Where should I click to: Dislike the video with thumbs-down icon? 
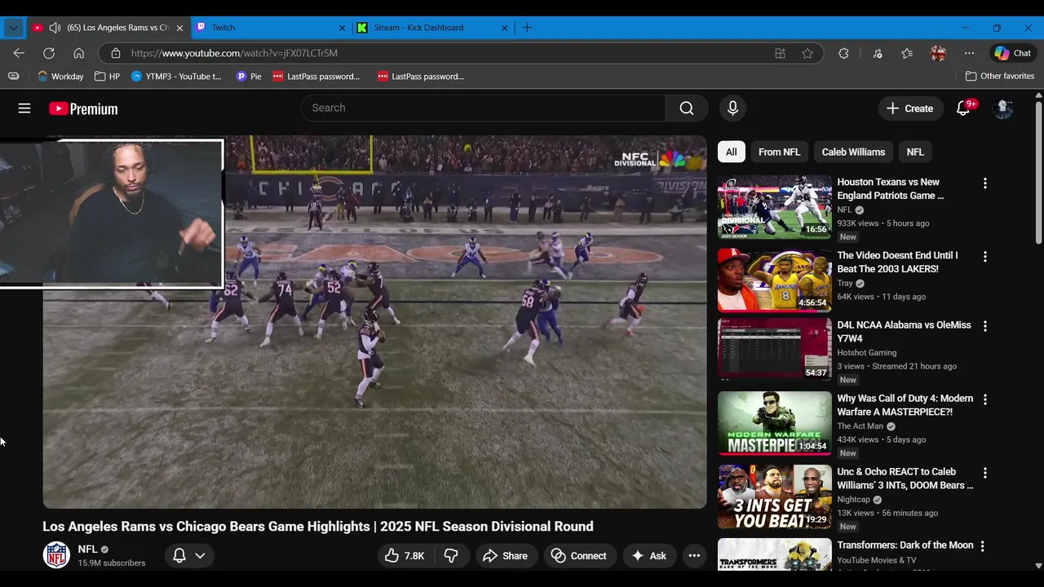[451, 555]
